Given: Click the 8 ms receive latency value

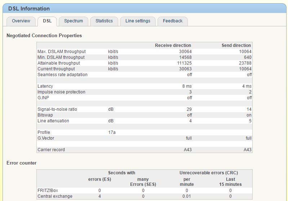Looking at the screenshot, I should 187,86.
